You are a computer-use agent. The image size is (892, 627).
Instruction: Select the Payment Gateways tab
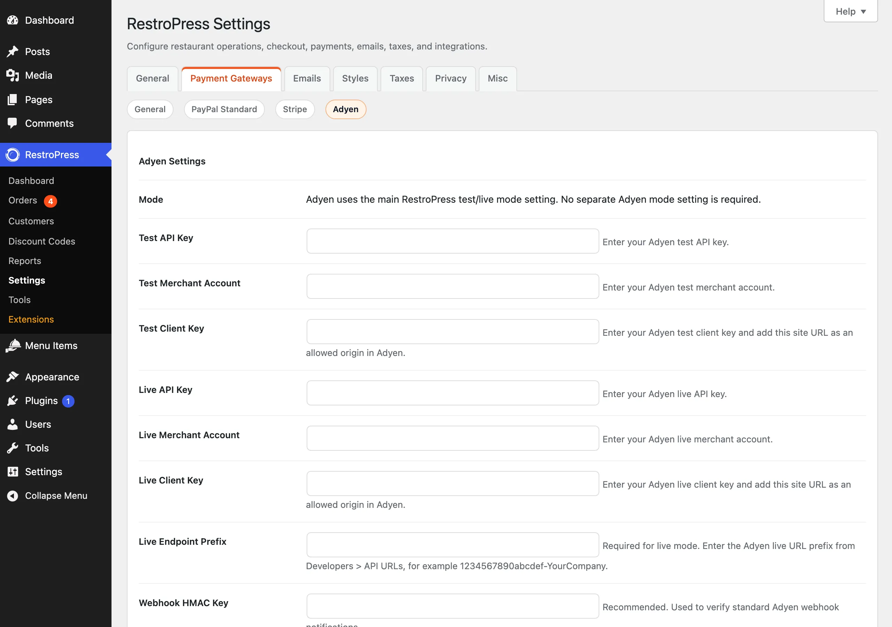click(231, 78)
